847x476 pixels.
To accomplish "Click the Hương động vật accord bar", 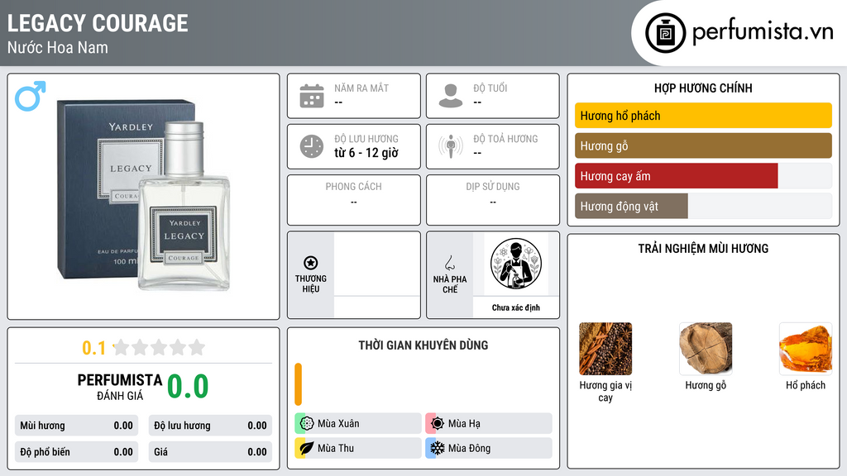I will (x=631, y=206).
